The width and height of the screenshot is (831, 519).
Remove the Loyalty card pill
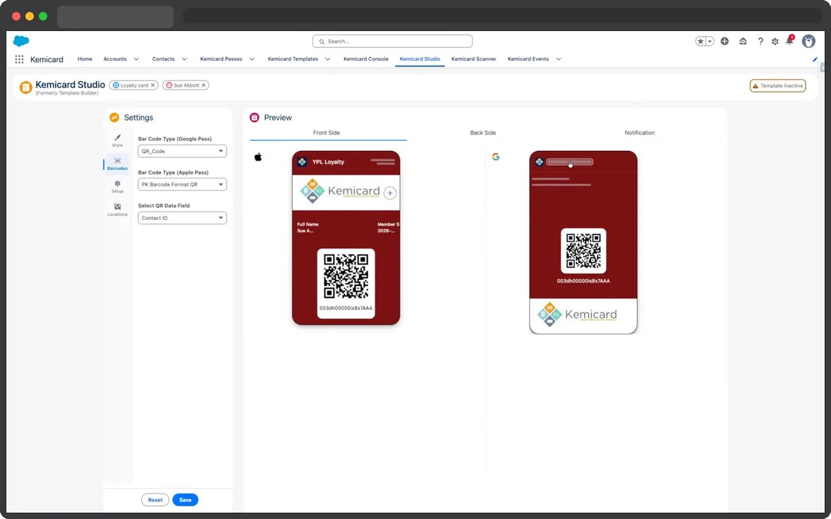point(152,85)
